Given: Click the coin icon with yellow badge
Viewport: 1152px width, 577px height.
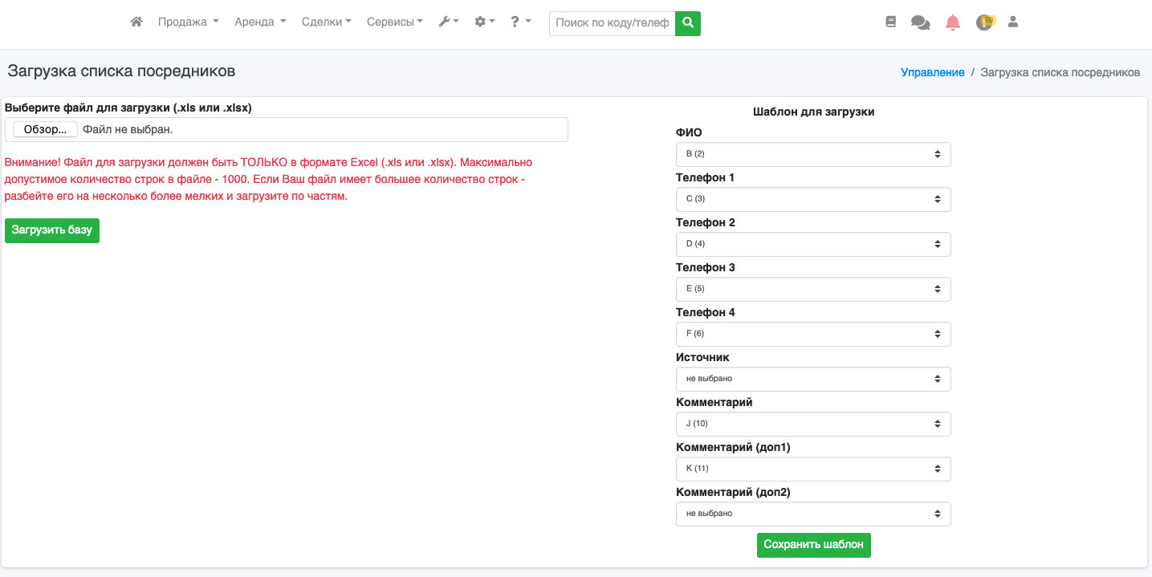Looking at the screenshot, I should 984,22.
